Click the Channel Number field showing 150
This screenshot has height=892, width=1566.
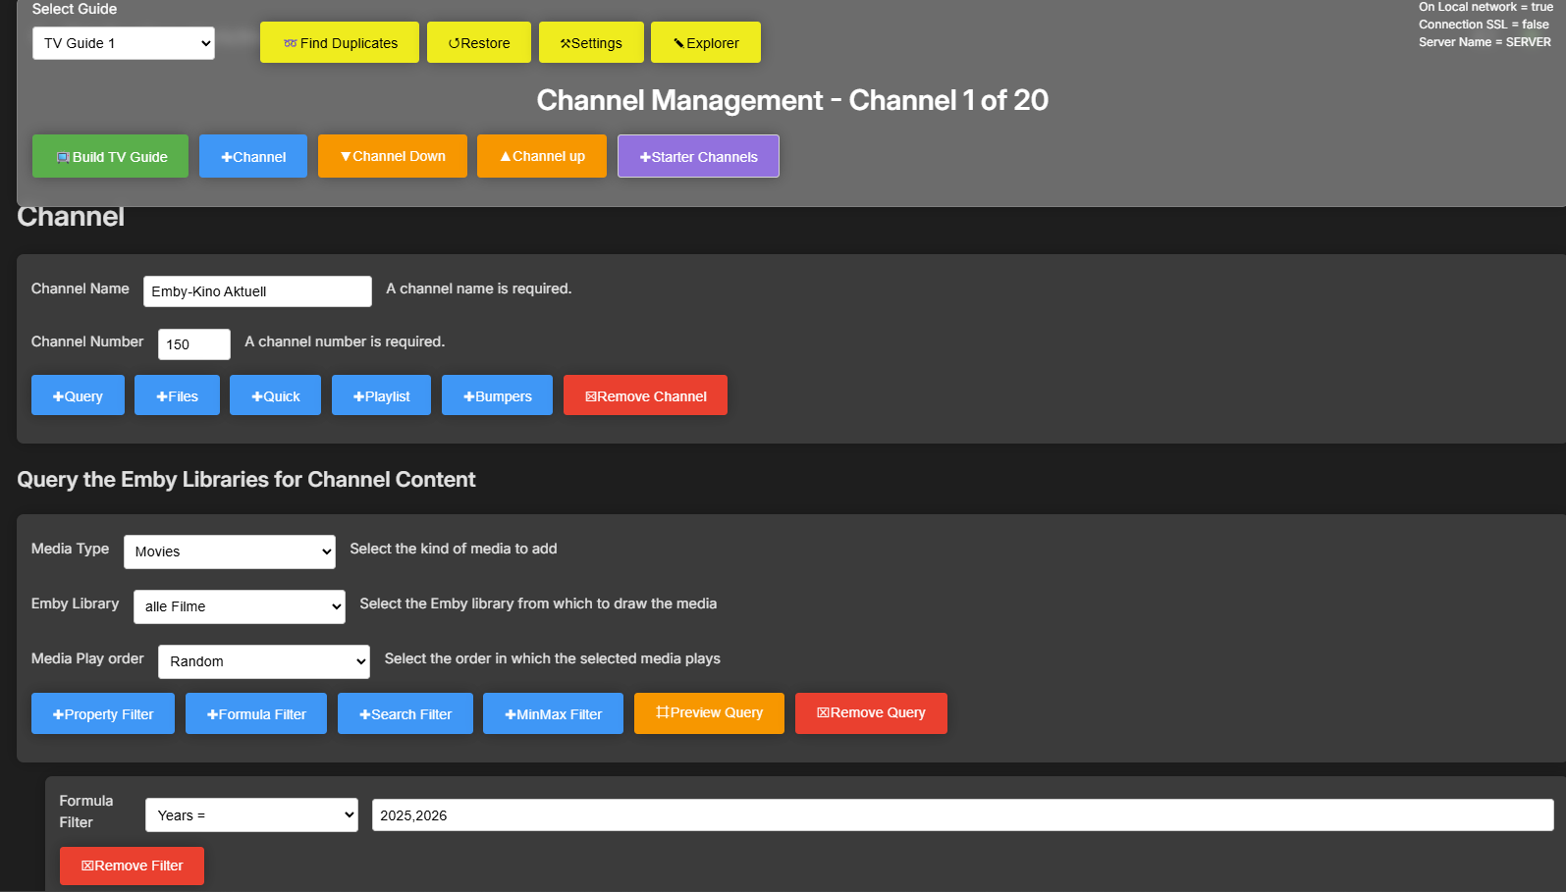[194, 344]
